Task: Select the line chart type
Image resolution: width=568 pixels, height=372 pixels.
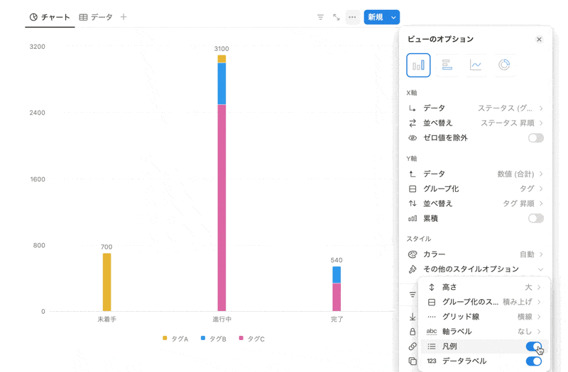Action: [x=476, y=65]
